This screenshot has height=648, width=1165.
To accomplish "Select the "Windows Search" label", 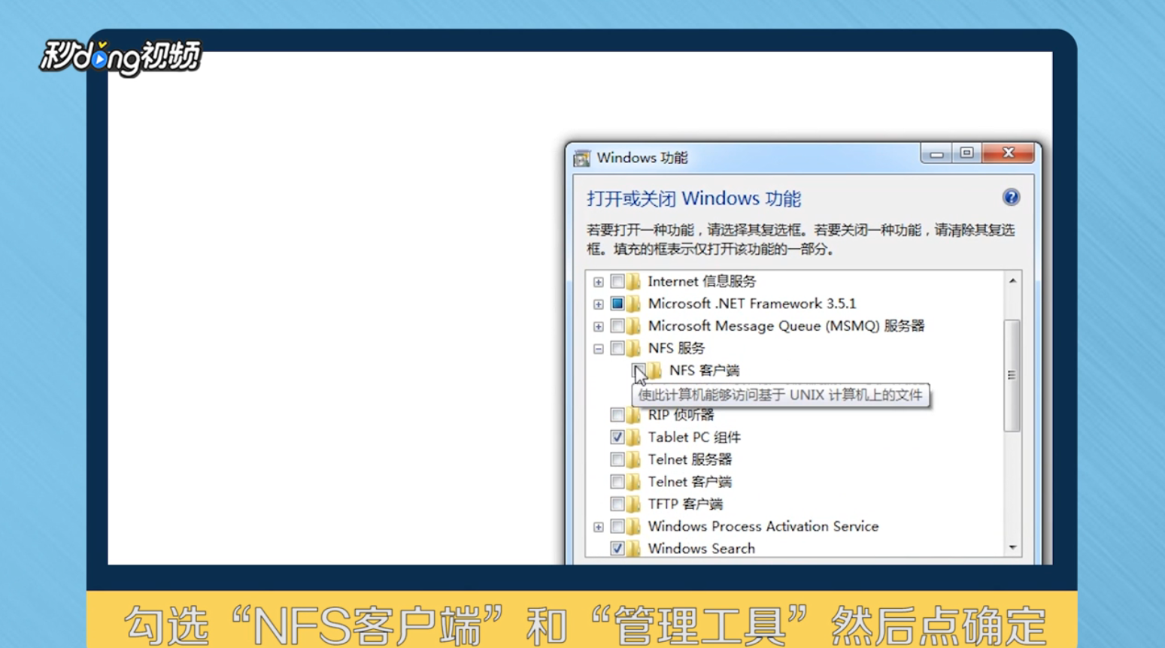I will click(702, 548).
